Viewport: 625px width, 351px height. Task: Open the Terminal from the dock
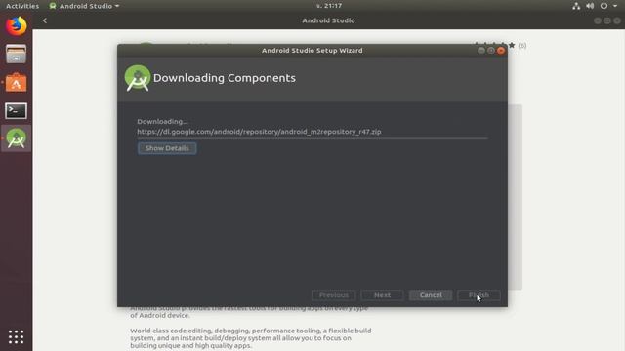click(x=16, y=110)
